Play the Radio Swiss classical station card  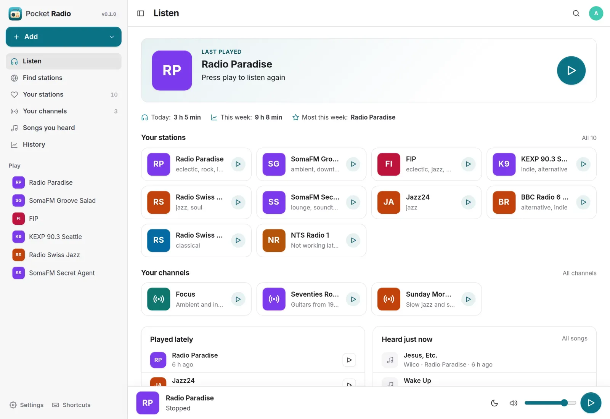[238, 240]
